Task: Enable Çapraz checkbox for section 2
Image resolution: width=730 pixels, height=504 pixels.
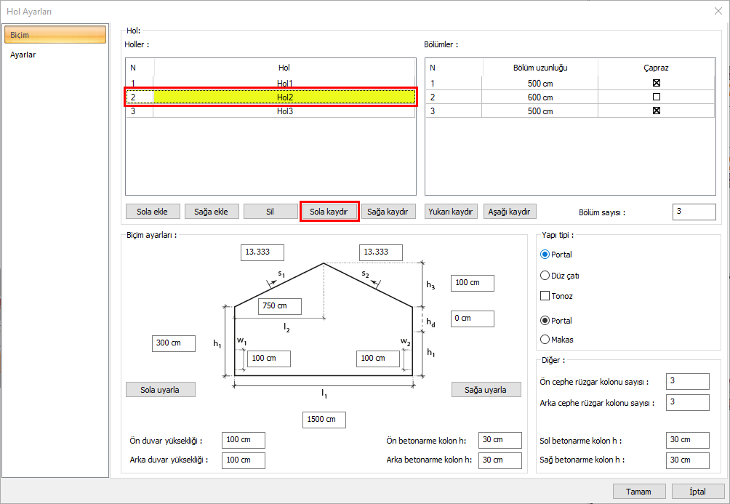Action: tap(656, 97)
